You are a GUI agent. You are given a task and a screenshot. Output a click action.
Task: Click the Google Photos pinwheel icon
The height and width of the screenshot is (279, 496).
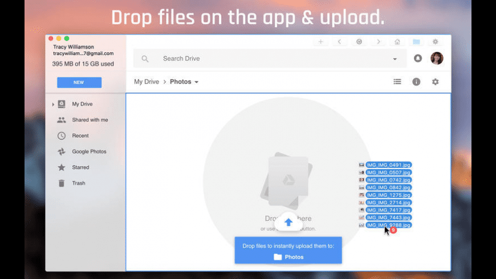(62, 151)
